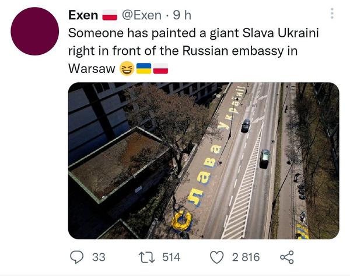Click the reply count 33
This screenshot has width=350, height=276.
click(x=99, y=257)
